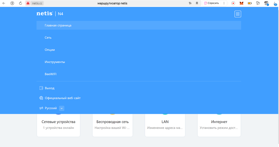279x147 pixels.
Task: Open Официальный веб-сайт link
Action: (x=63, y=98)
